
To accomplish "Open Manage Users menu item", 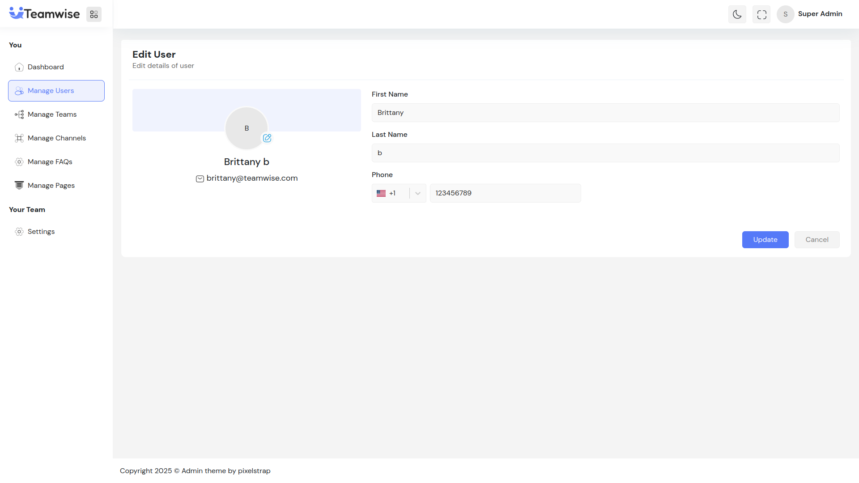I will (51, 91).
